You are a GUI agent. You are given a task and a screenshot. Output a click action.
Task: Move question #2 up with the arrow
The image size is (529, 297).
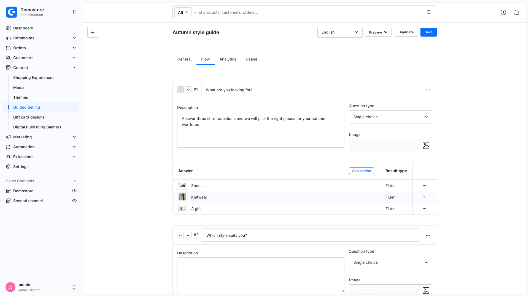(180, 235)
